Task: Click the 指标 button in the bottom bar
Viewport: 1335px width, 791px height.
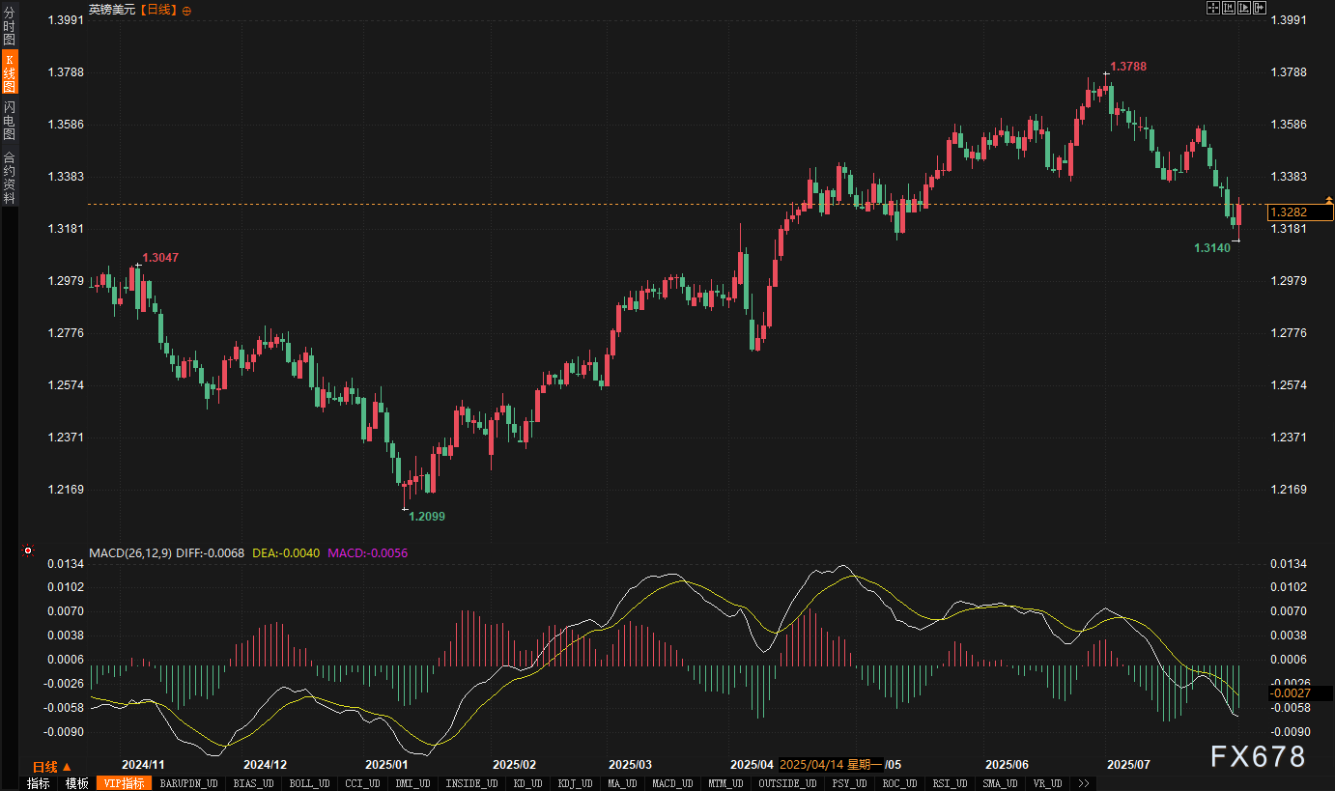Action: point(38,783)
